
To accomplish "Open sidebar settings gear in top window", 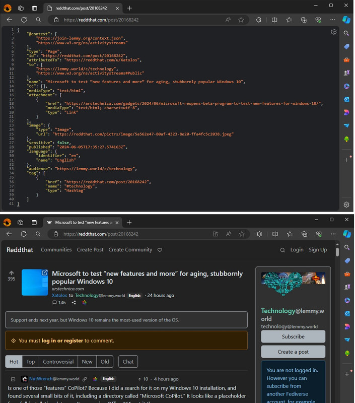I will tap(346, 205).
